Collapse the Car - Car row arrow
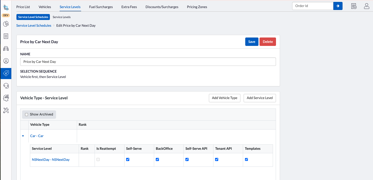Image resolution: width=373 pixels, height=180 pixels. tap(23, 136)
